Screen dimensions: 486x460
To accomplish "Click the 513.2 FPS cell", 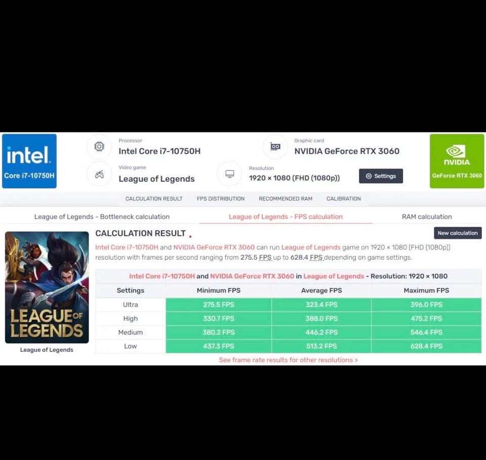I will 321,346.
